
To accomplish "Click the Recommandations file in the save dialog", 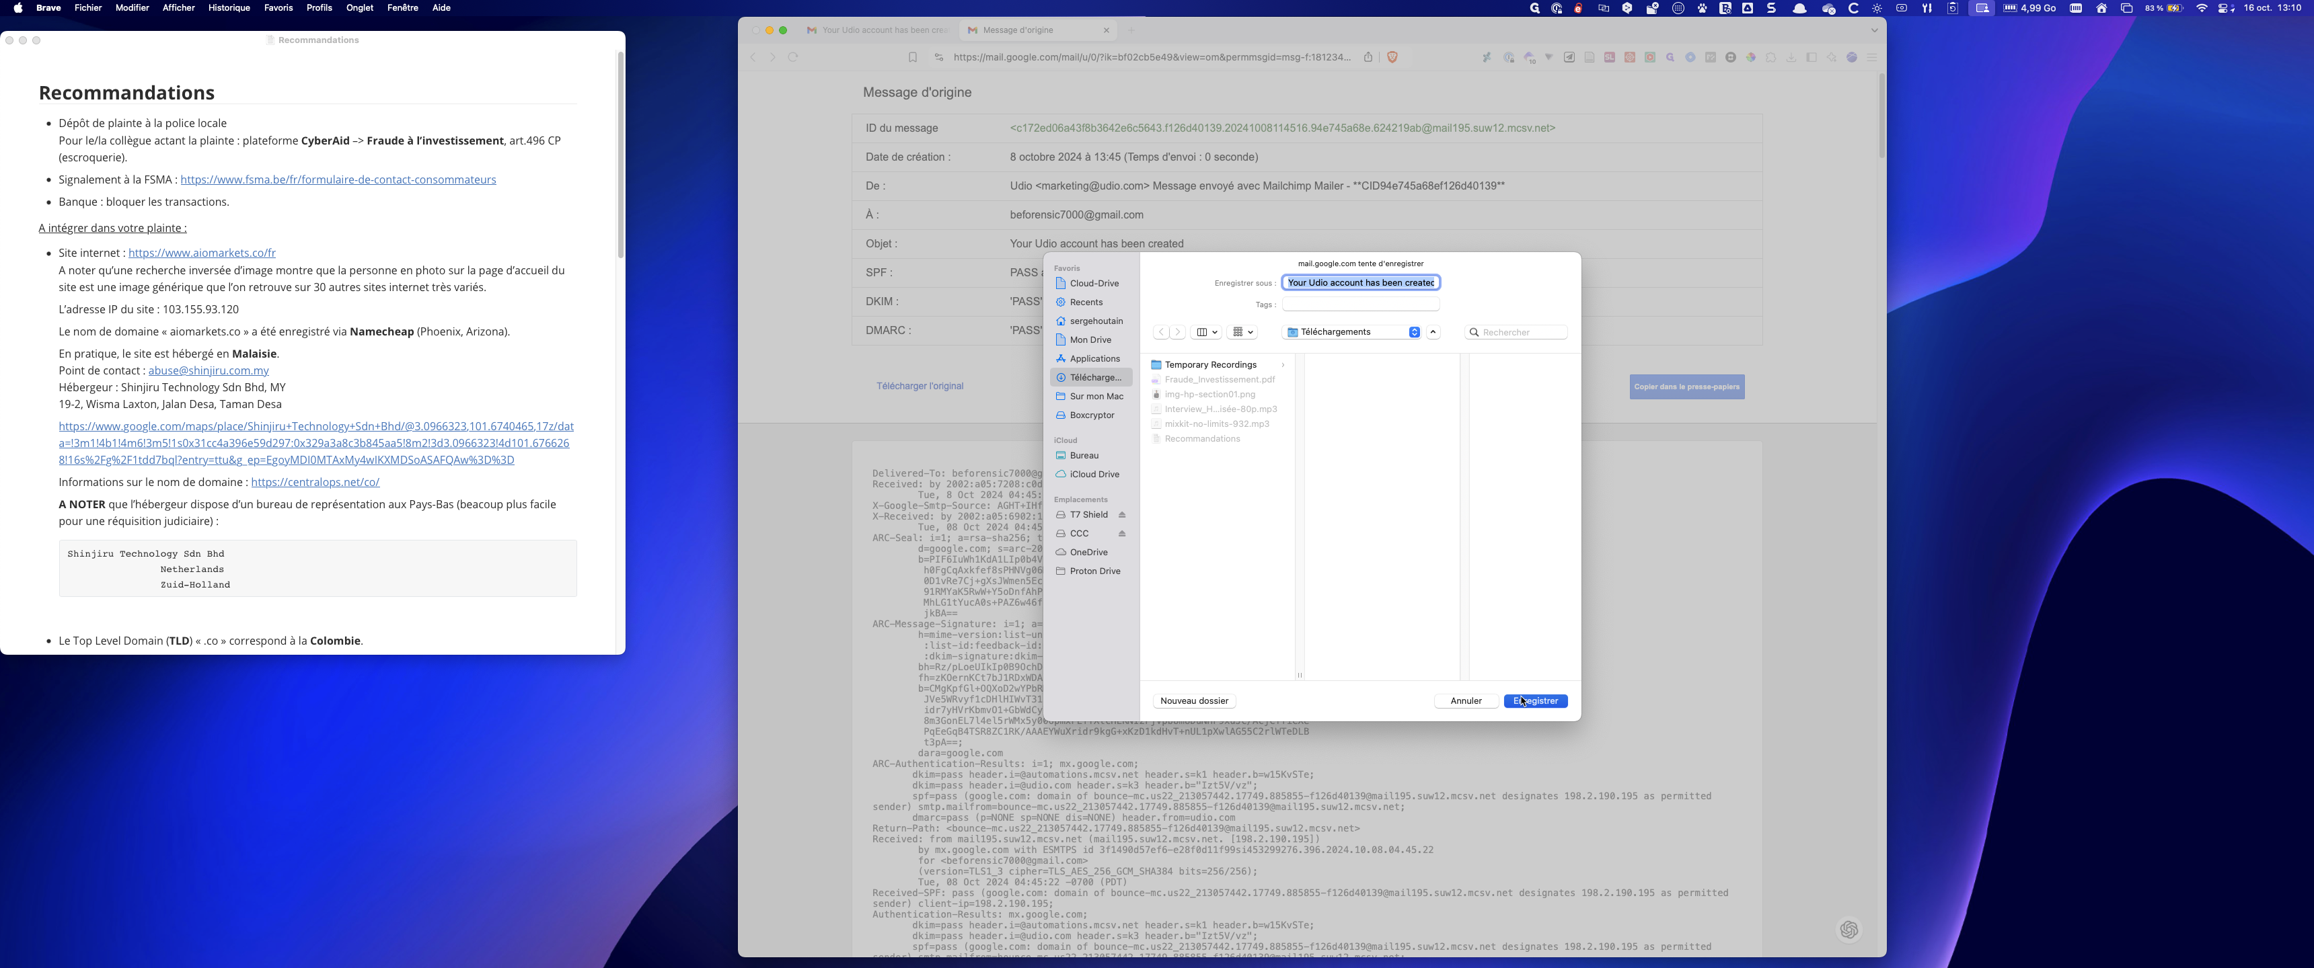I will pyautogui.click(x=1202, y=439).
